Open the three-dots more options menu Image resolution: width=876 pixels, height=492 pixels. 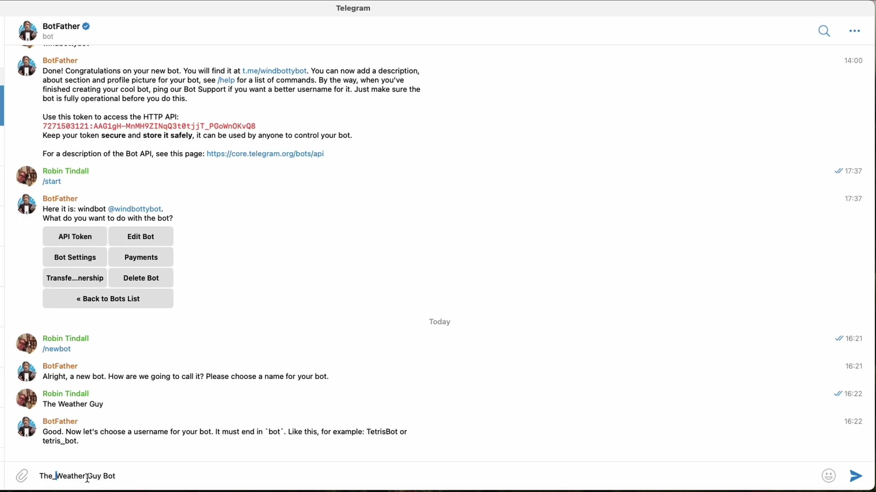pos(854,31)
